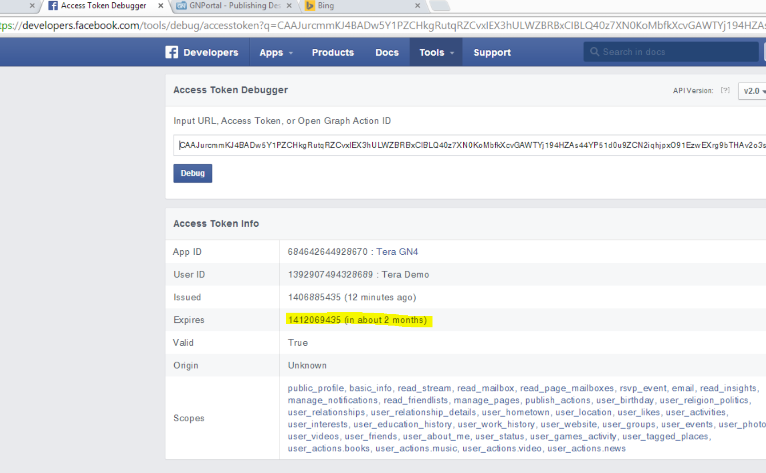This screenshot has width=766, height=473.
Task: Click the Origin value Unknown
Action: click(x=307, y=365)
